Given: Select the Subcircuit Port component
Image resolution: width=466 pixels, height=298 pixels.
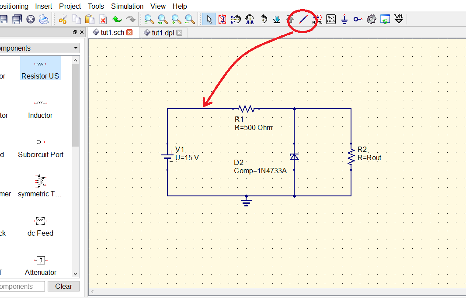Looking at the screenshot, I should 40,148.
